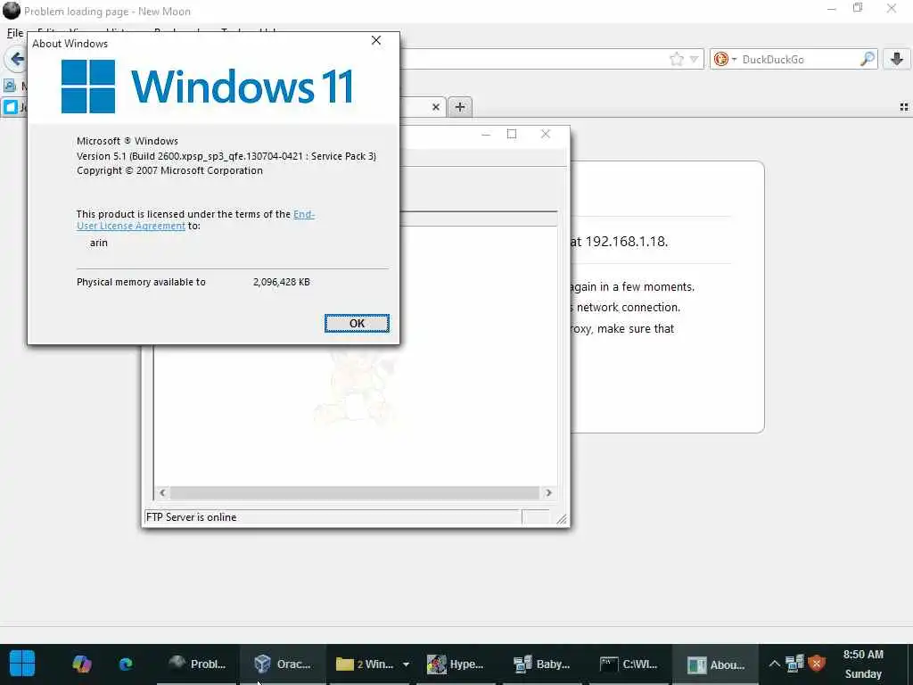Click the '192.168.1.18' error page text
Image resolution: width=913 pixels, height=685 pixels.
(x=627, y=241)
